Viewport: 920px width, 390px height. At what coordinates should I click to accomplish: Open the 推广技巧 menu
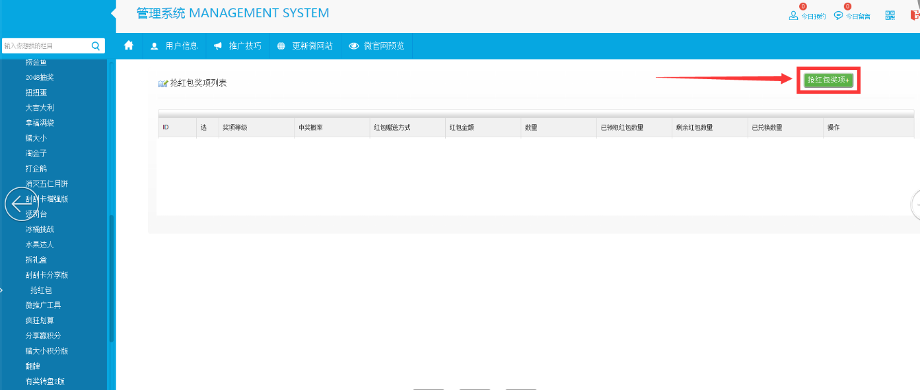click(238, 46)
